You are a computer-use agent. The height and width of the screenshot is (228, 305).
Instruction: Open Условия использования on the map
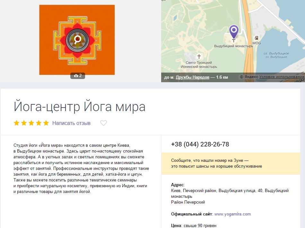(x=282, y=77)
